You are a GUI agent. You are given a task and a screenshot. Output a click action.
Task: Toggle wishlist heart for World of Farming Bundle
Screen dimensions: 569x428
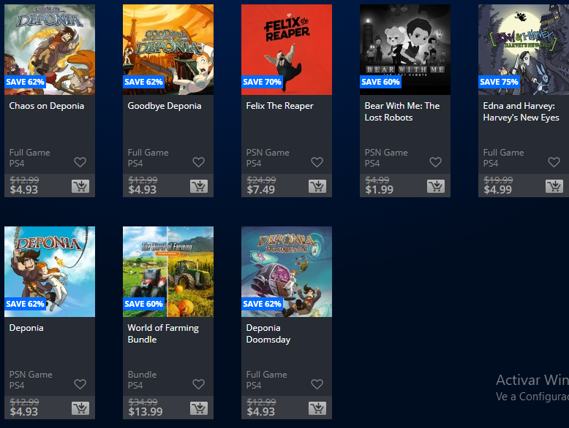[198, 384]
